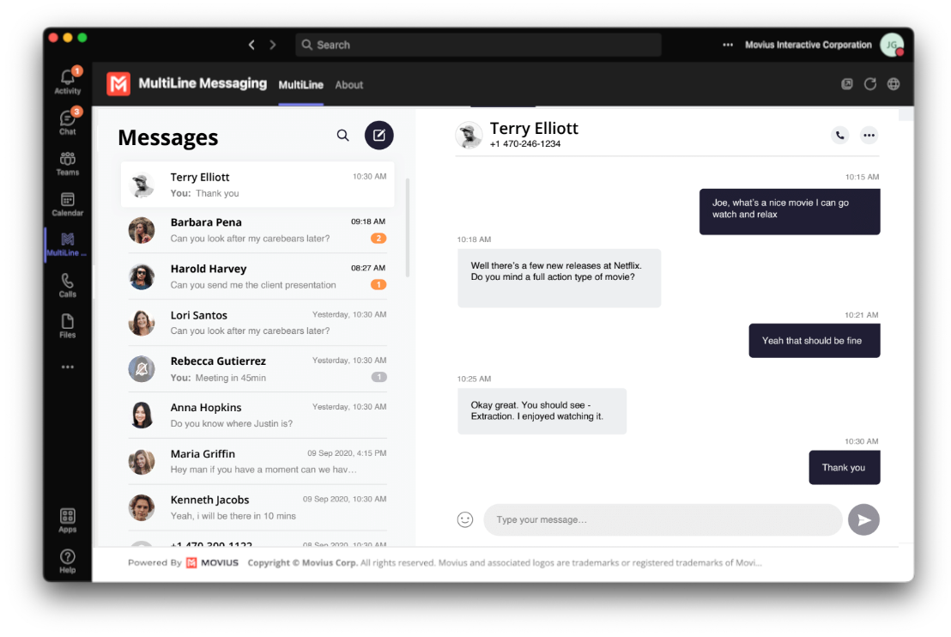The width and height of the screenshot is (951, 637).
Task: Click the pop-out app icon
Action: tap(847, 84)
